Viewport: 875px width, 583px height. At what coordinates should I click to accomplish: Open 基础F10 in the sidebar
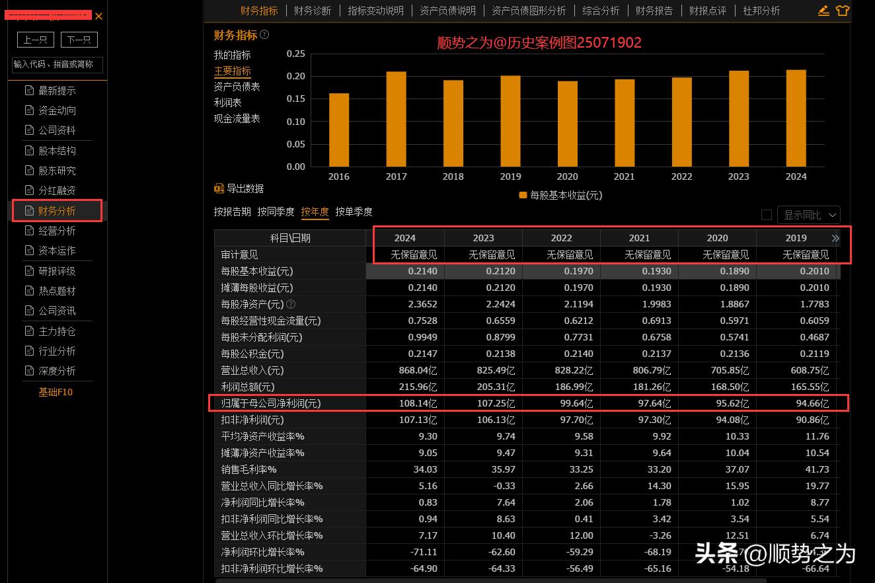pyautogui.click(x=56, y=392)
